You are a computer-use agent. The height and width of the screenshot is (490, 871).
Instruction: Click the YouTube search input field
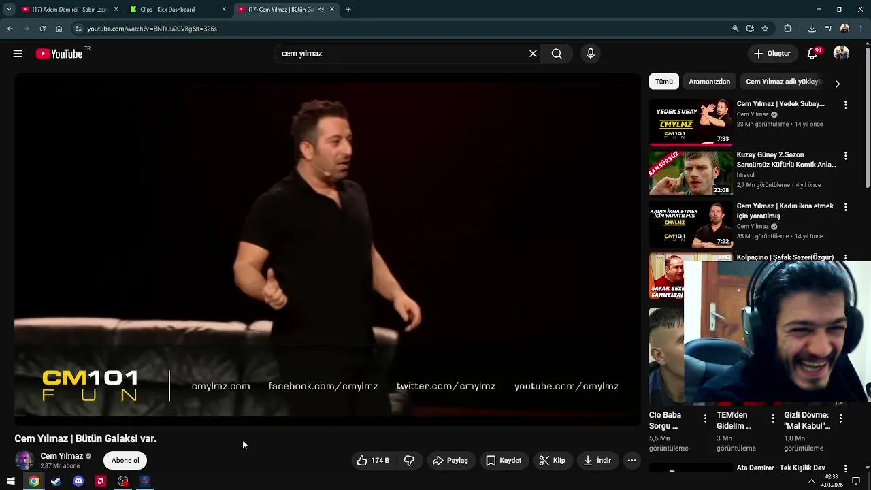tap(401, 54)
